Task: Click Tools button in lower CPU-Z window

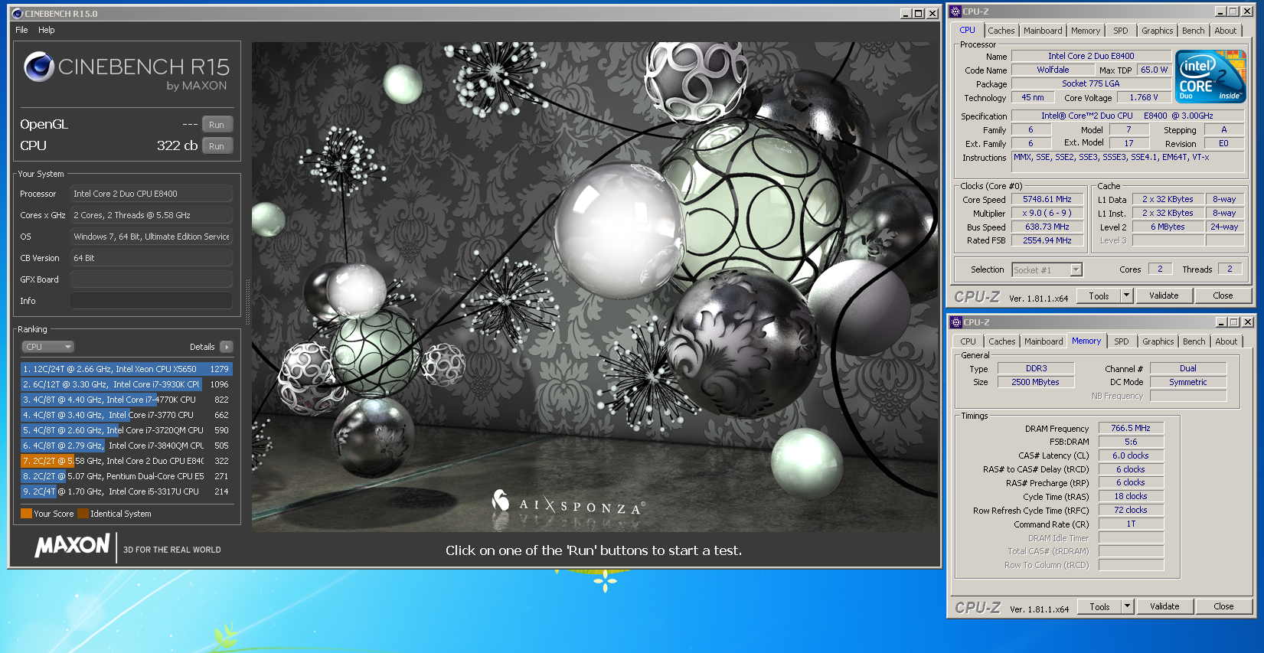Action: coord(1099,606)
